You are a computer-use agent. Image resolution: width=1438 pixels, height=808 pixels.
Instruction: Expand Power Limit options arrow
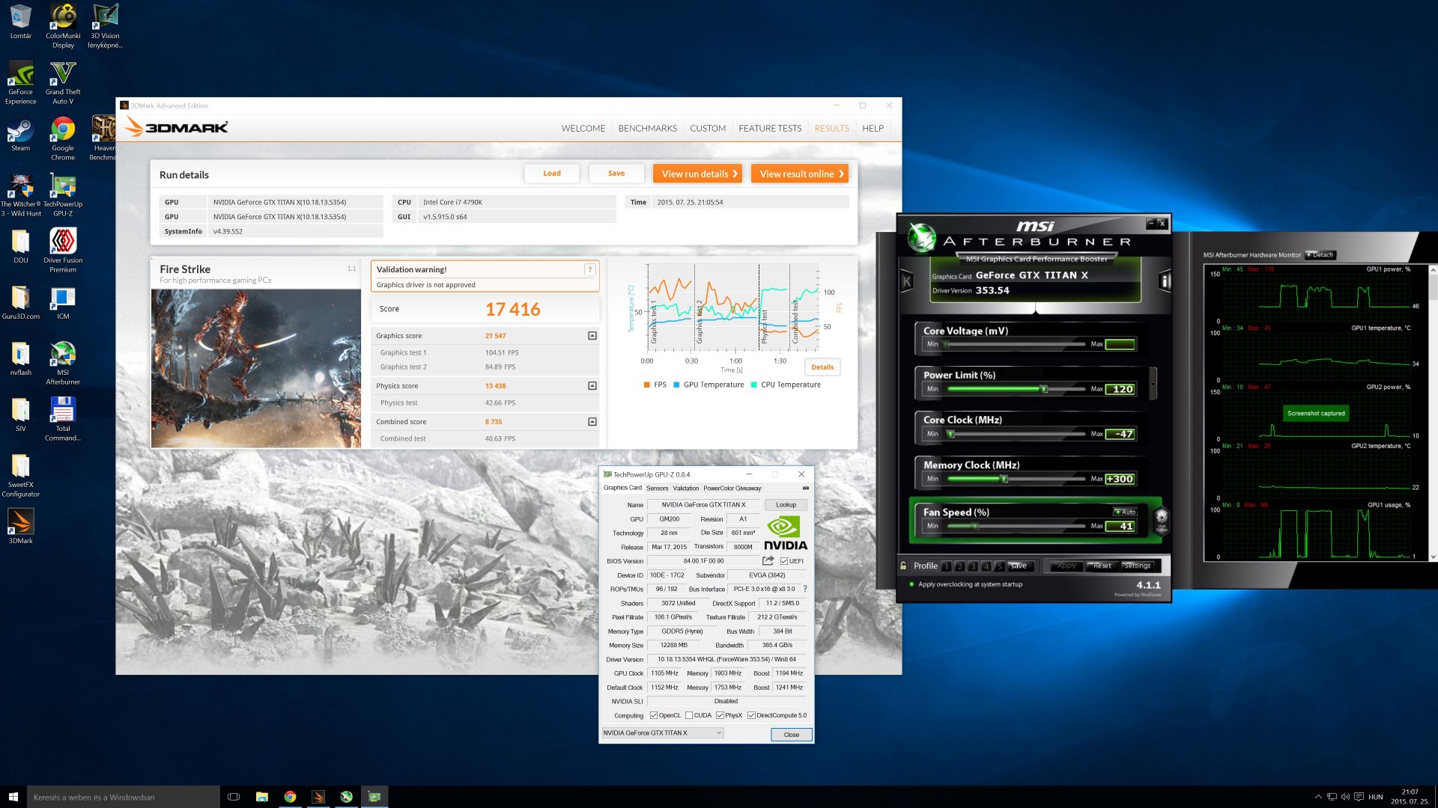[x=1153, y=384]
